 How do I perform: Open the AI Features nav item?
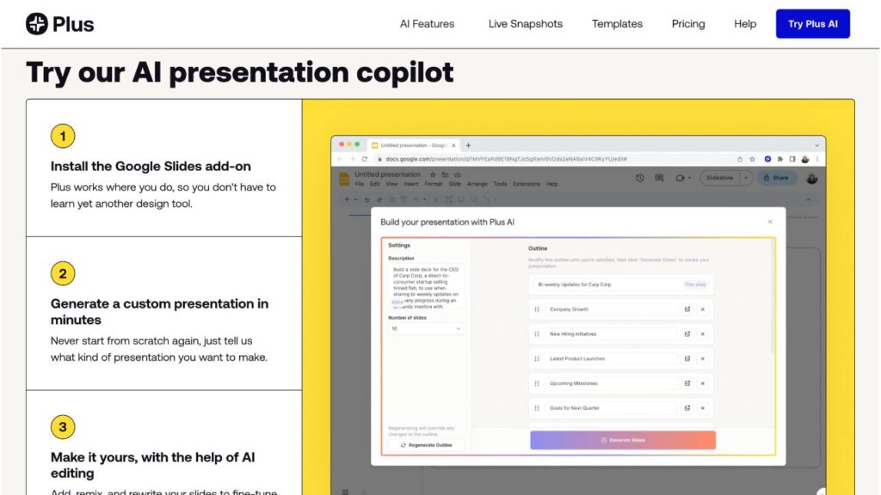pos(427,23)
